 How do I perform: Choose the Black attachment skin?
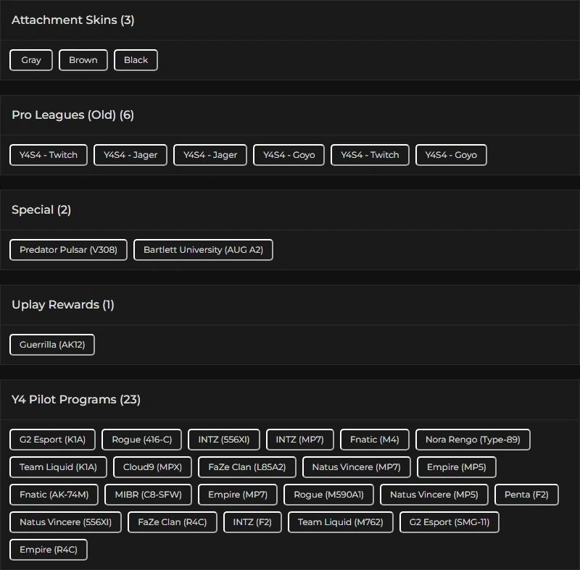click(x=136, y=60)
